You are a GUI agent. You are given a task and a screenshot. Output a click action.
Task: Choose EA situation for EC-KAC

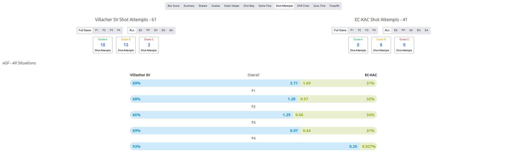click(x=426, y=30)
